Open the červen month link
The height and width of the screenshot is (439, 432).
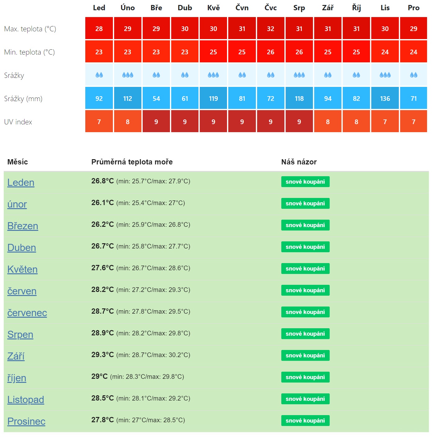tap(22, 291)
